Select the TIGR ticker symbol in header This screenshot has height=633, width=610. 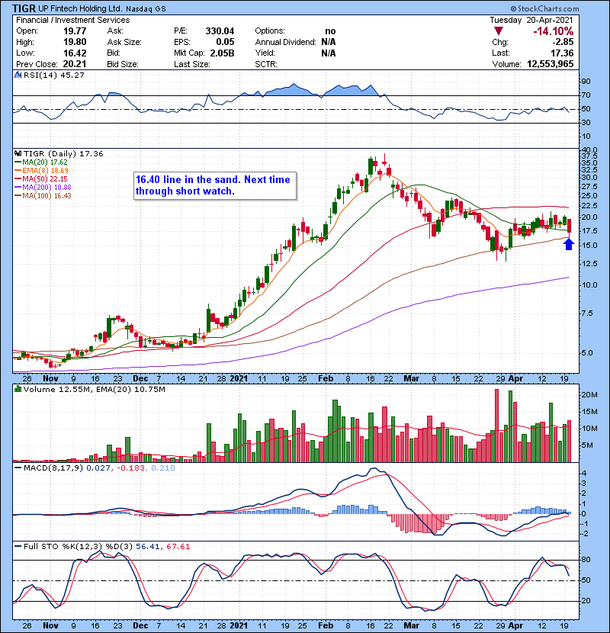(24, 8)
